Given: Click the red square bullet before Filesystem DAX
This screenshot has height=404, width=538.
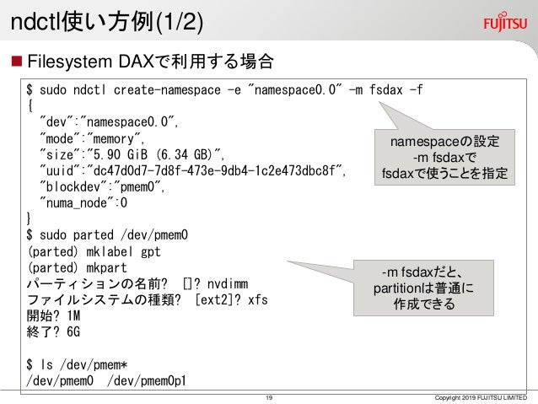Looking at the screenshot, I should tap(17, 62).
